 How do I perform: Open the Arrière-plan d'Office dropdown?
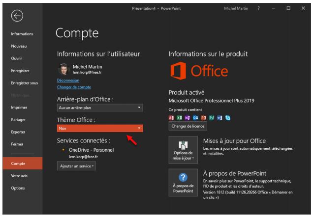pyautogui.click(x=100, y=108)
